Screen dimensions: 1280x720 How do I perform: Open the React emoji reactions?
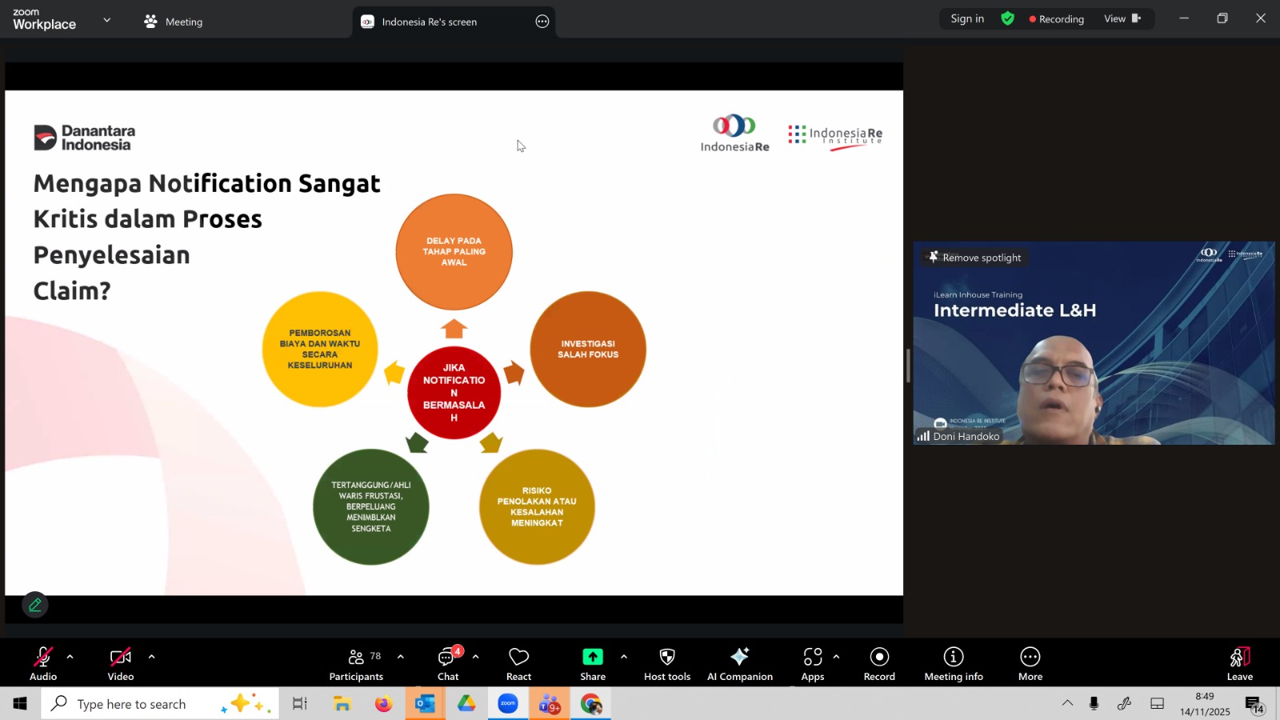click(518, 664)
